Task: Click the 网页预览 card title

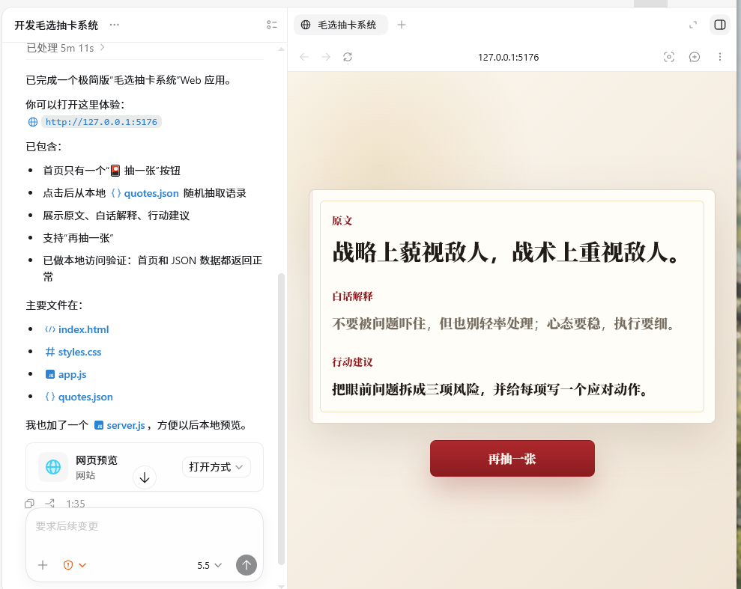Action: pos(97,460)
